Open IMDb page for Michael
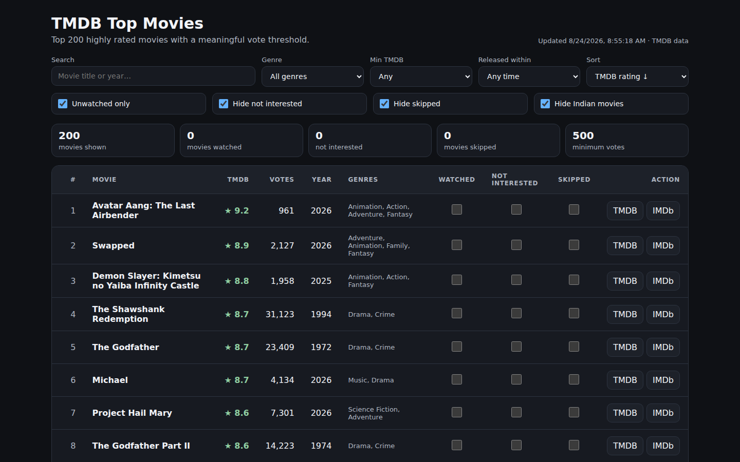This screenshot has height=462, width=740. tap(663, 380)
